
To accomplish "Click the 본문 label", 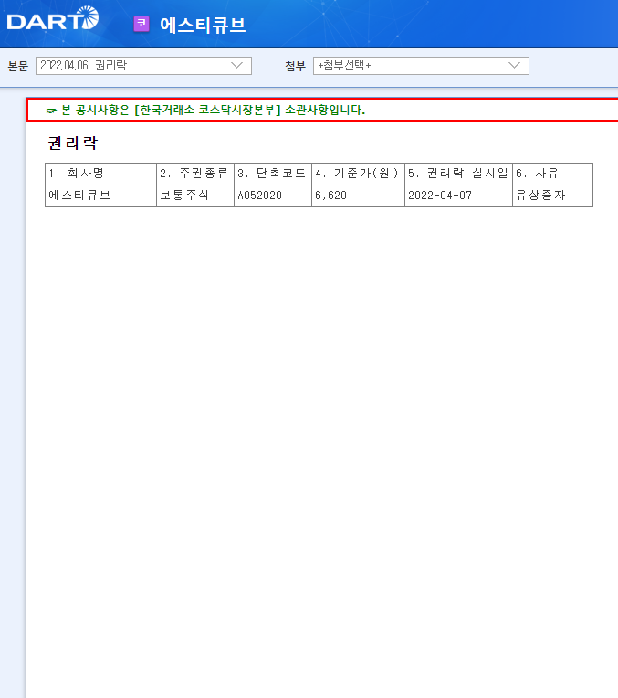I will (17, 66).
